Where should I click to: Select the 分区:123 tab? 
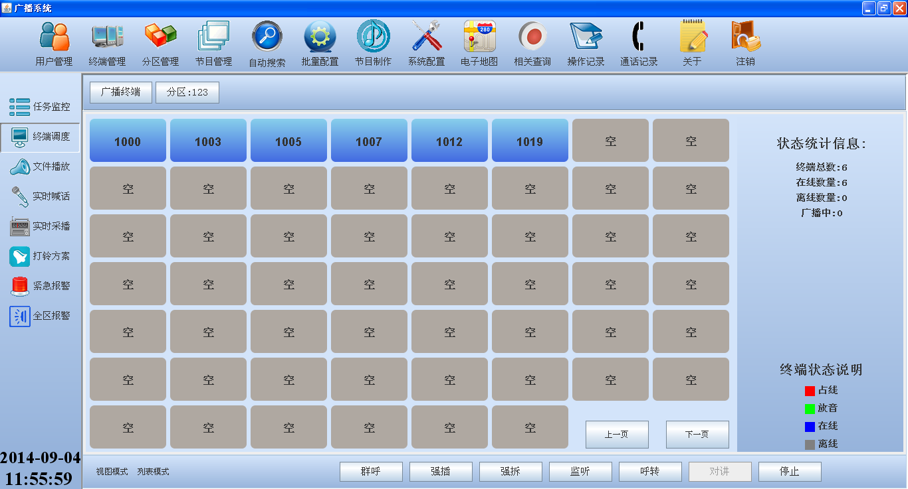(x=187, y=92)
